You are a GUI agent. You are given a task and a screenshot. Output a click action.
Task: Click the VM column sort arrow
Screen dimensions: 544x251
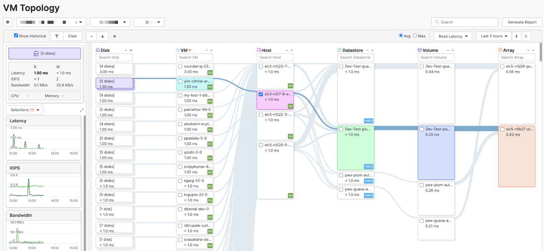[x=190, y=50]
